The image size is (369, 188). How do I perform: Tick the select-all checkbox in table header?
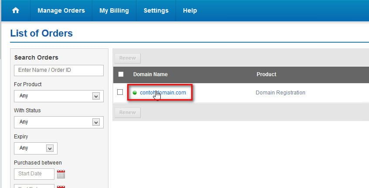[121, 74]
